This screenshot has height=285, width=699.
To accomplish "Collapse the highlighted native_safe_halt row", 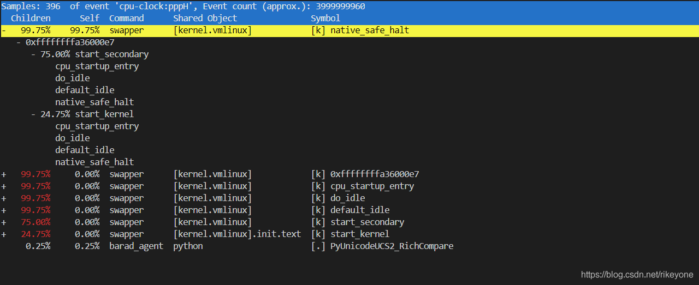I will [x=3, y=31].
